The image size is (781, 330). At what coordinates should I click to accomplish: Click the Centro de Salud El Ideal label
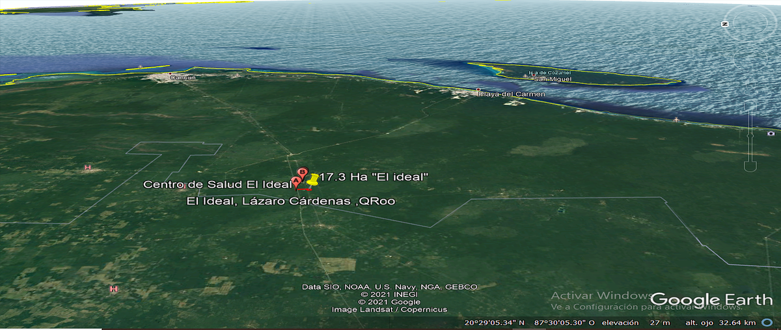pyautogui.click(x=217, y=185)
